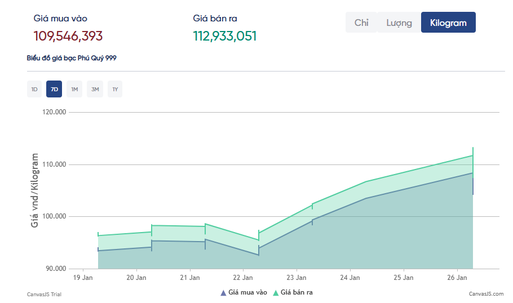Click the Giá vnd/Kilogram axis title
This screenshot has width=513, height=303.
point(35,190)
